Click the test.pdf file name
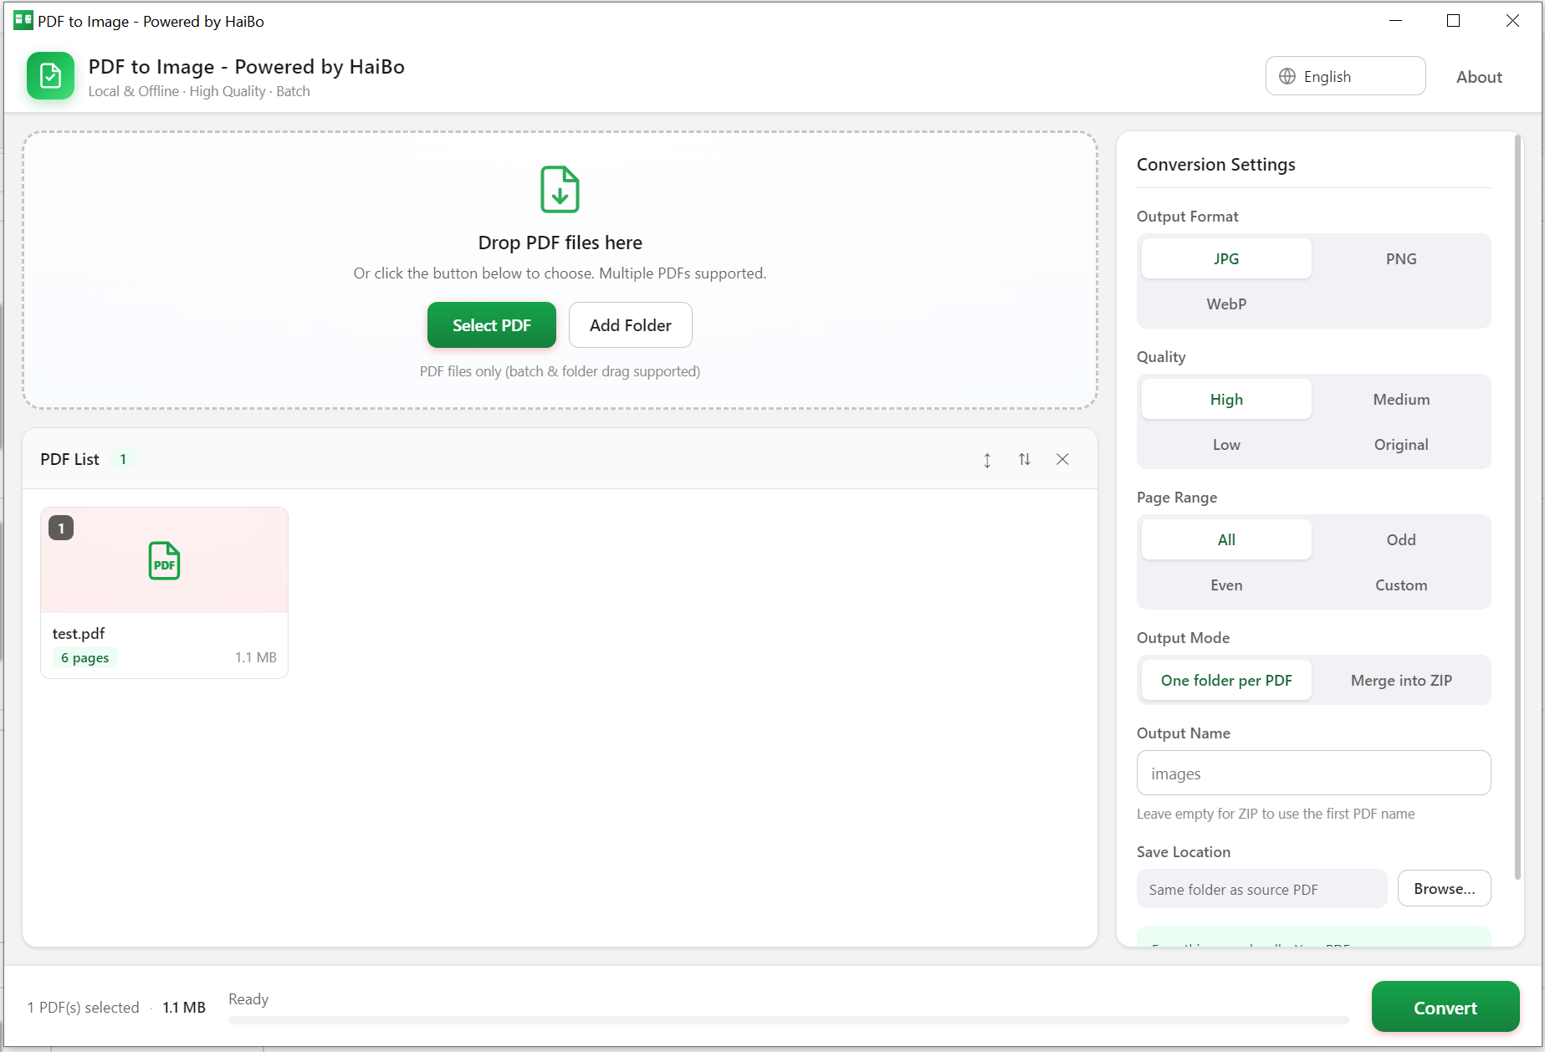 click(79, 633)
